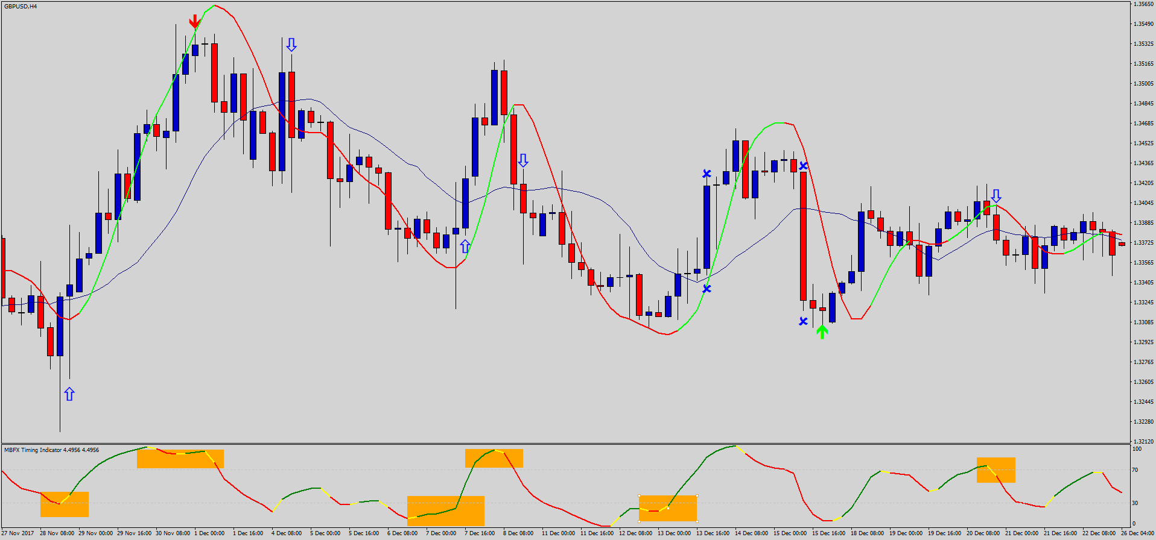Click the 30 Nov 08:00 time label
This screenshot has height=540, width=1156.
pos(173,533)
